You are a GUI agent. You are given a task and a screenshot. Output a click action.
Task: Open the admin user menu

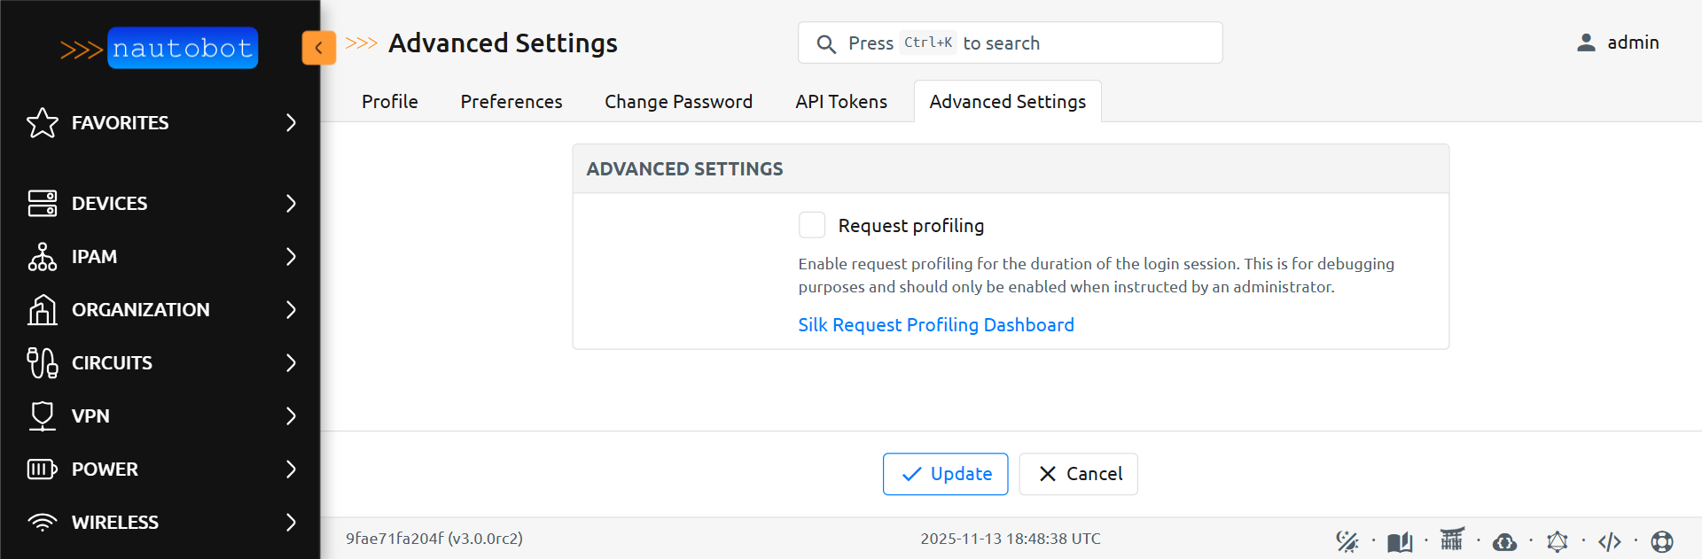coord(1618,43)
